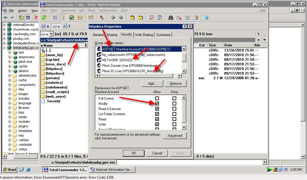
Task: Toggle Allow Read & Execute checkbox
Action: pyautogui.click(x=157, y=109)
